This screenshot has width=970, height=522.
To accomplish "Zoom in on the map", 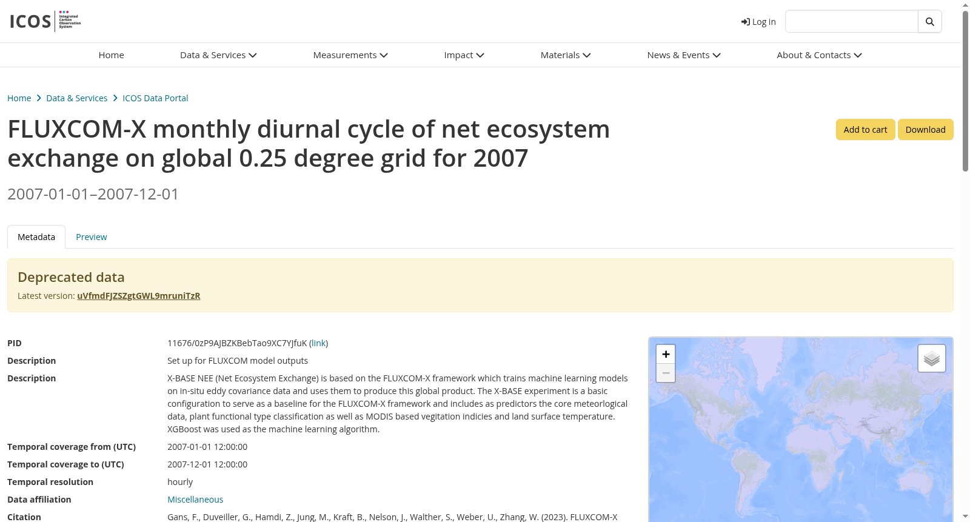I will (x=666, y=354).
